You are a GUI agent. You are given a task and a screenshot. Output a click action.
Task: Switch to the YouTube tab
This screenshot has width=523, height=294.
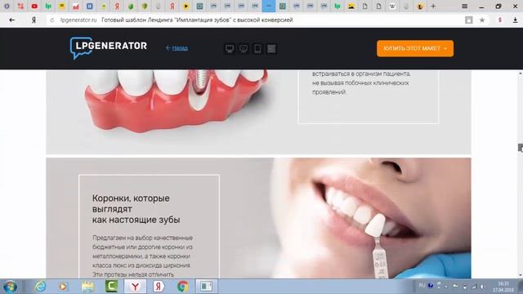34,6
